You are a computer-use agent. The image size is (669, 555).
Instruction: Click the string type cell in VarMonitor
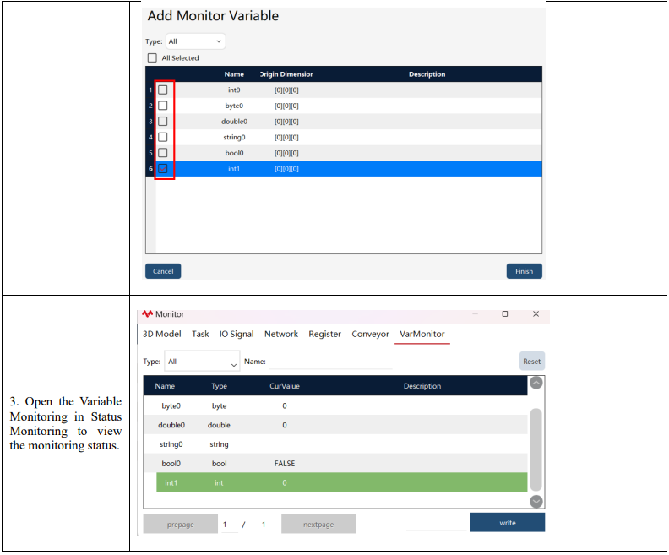219,444
